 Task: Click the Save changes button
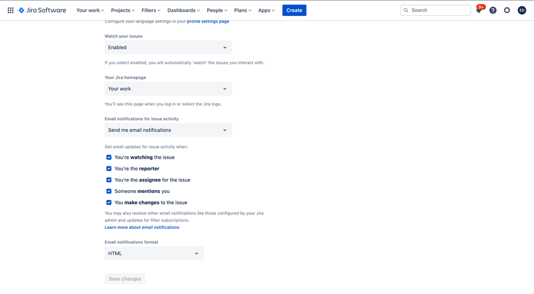125,278
